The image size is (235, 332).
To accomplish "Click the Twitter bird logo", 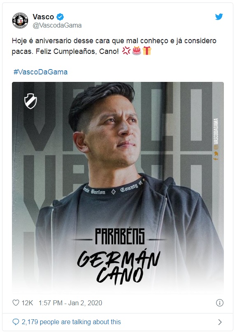I will (x=219, y=17).
